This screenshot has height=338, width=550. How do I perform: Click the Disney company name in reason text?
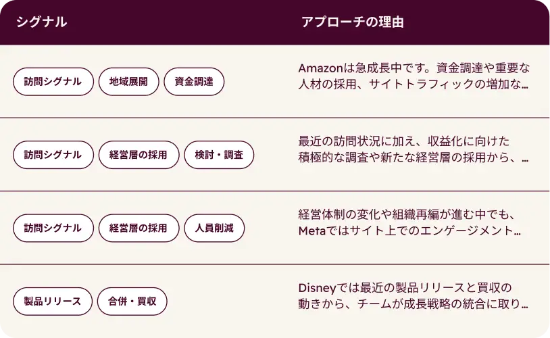[318, 287]
